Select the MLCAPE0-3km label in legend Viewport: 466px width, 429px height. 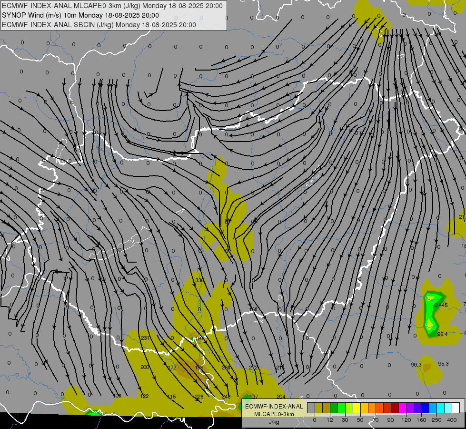click(x=274, y=414)
